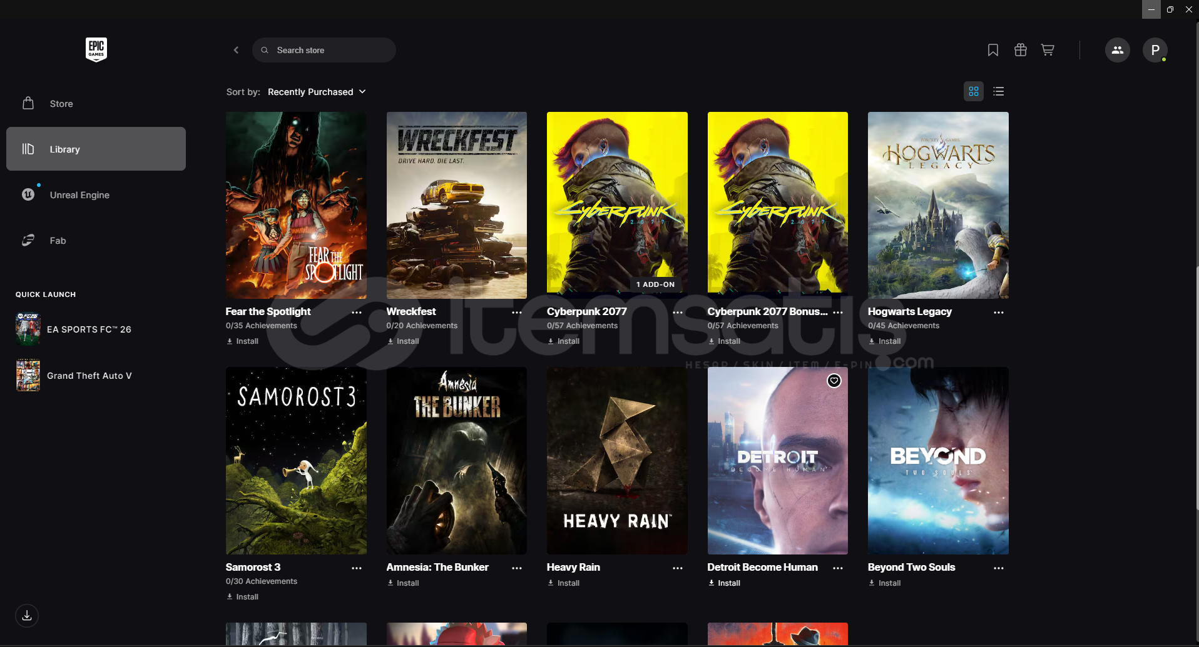Screen dimensions: 1199x647
Task: Open Amnesia: The Bunker cover art
Action: (x=457, y=461)
